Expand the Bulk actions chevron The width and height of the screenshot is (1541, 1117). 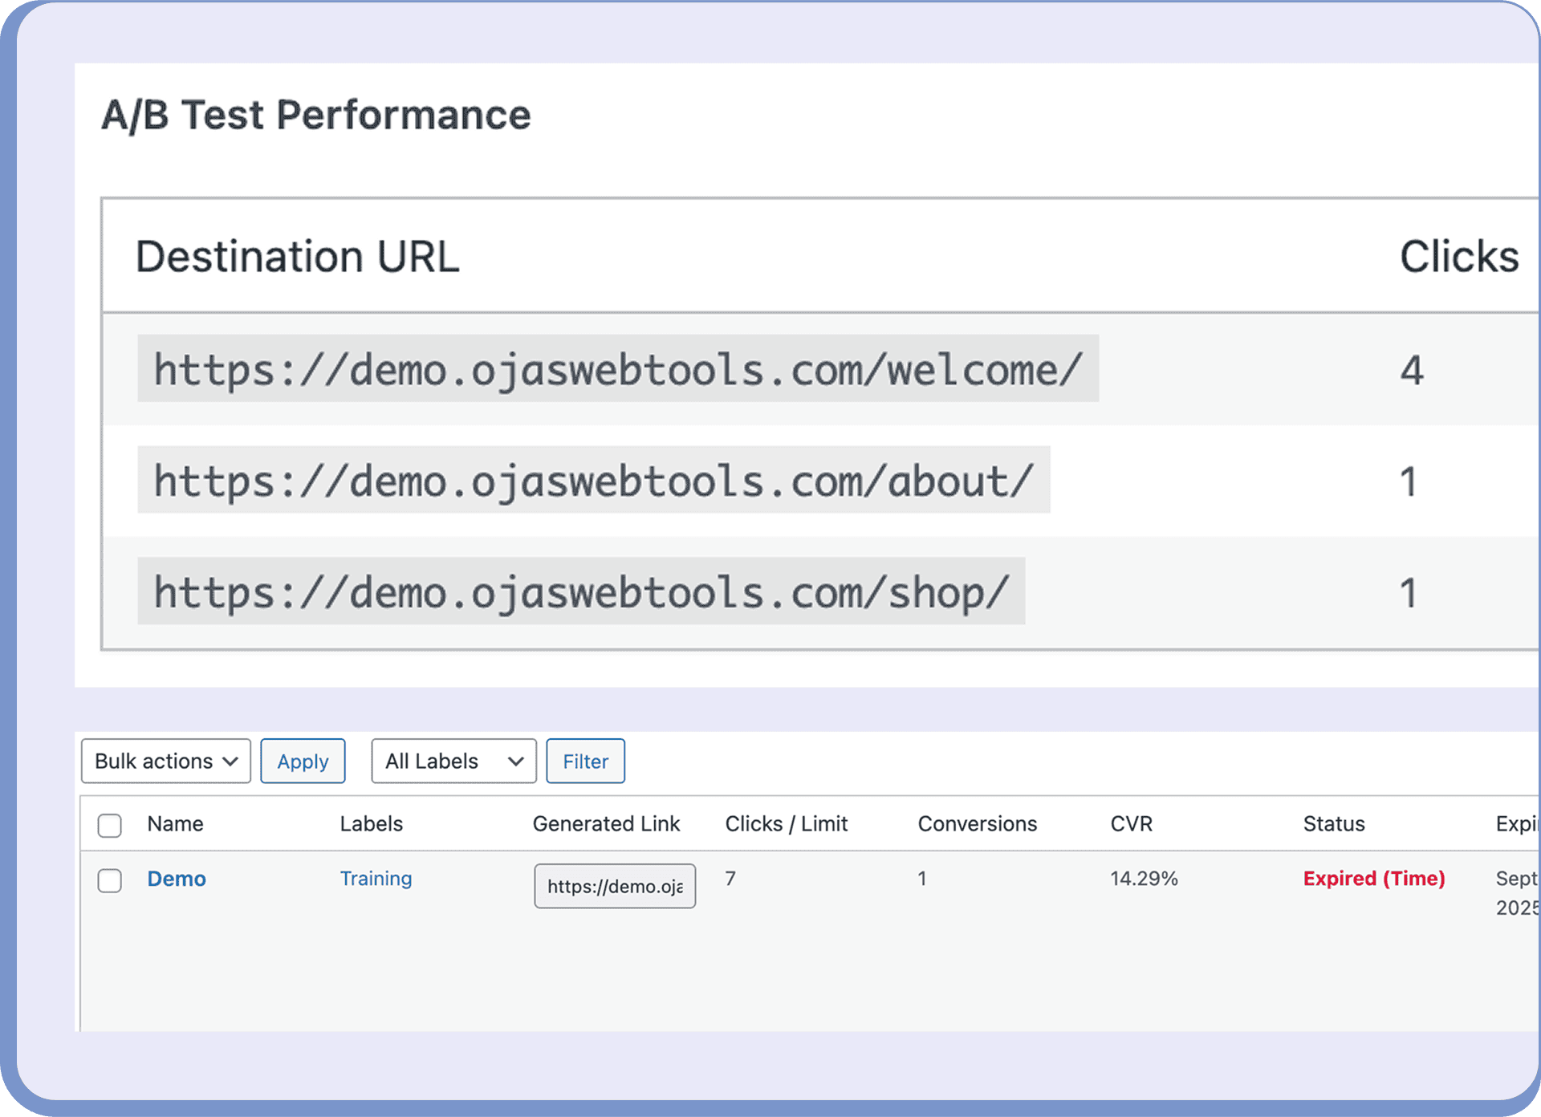click(x=233, y=761)
